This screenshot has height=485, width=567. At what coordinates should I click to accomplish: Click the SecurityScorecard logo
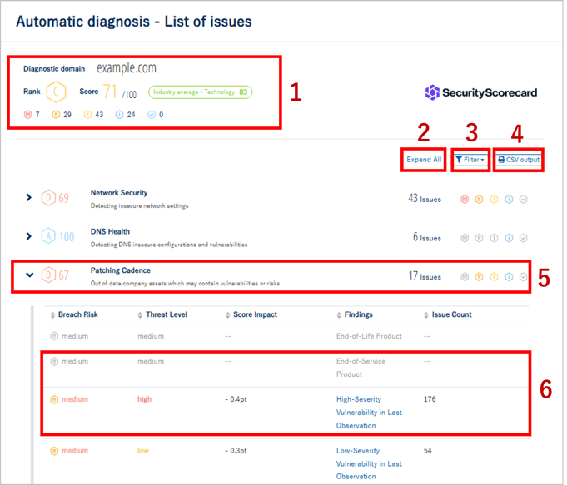click(481, 92)
